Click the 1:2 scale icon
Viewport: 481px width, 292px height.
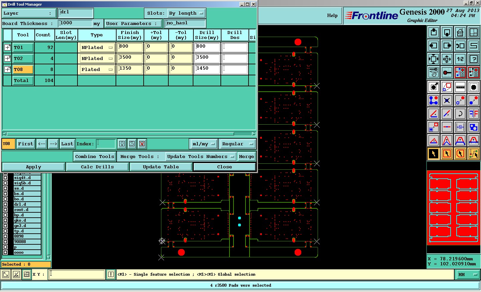click(460, 59)
